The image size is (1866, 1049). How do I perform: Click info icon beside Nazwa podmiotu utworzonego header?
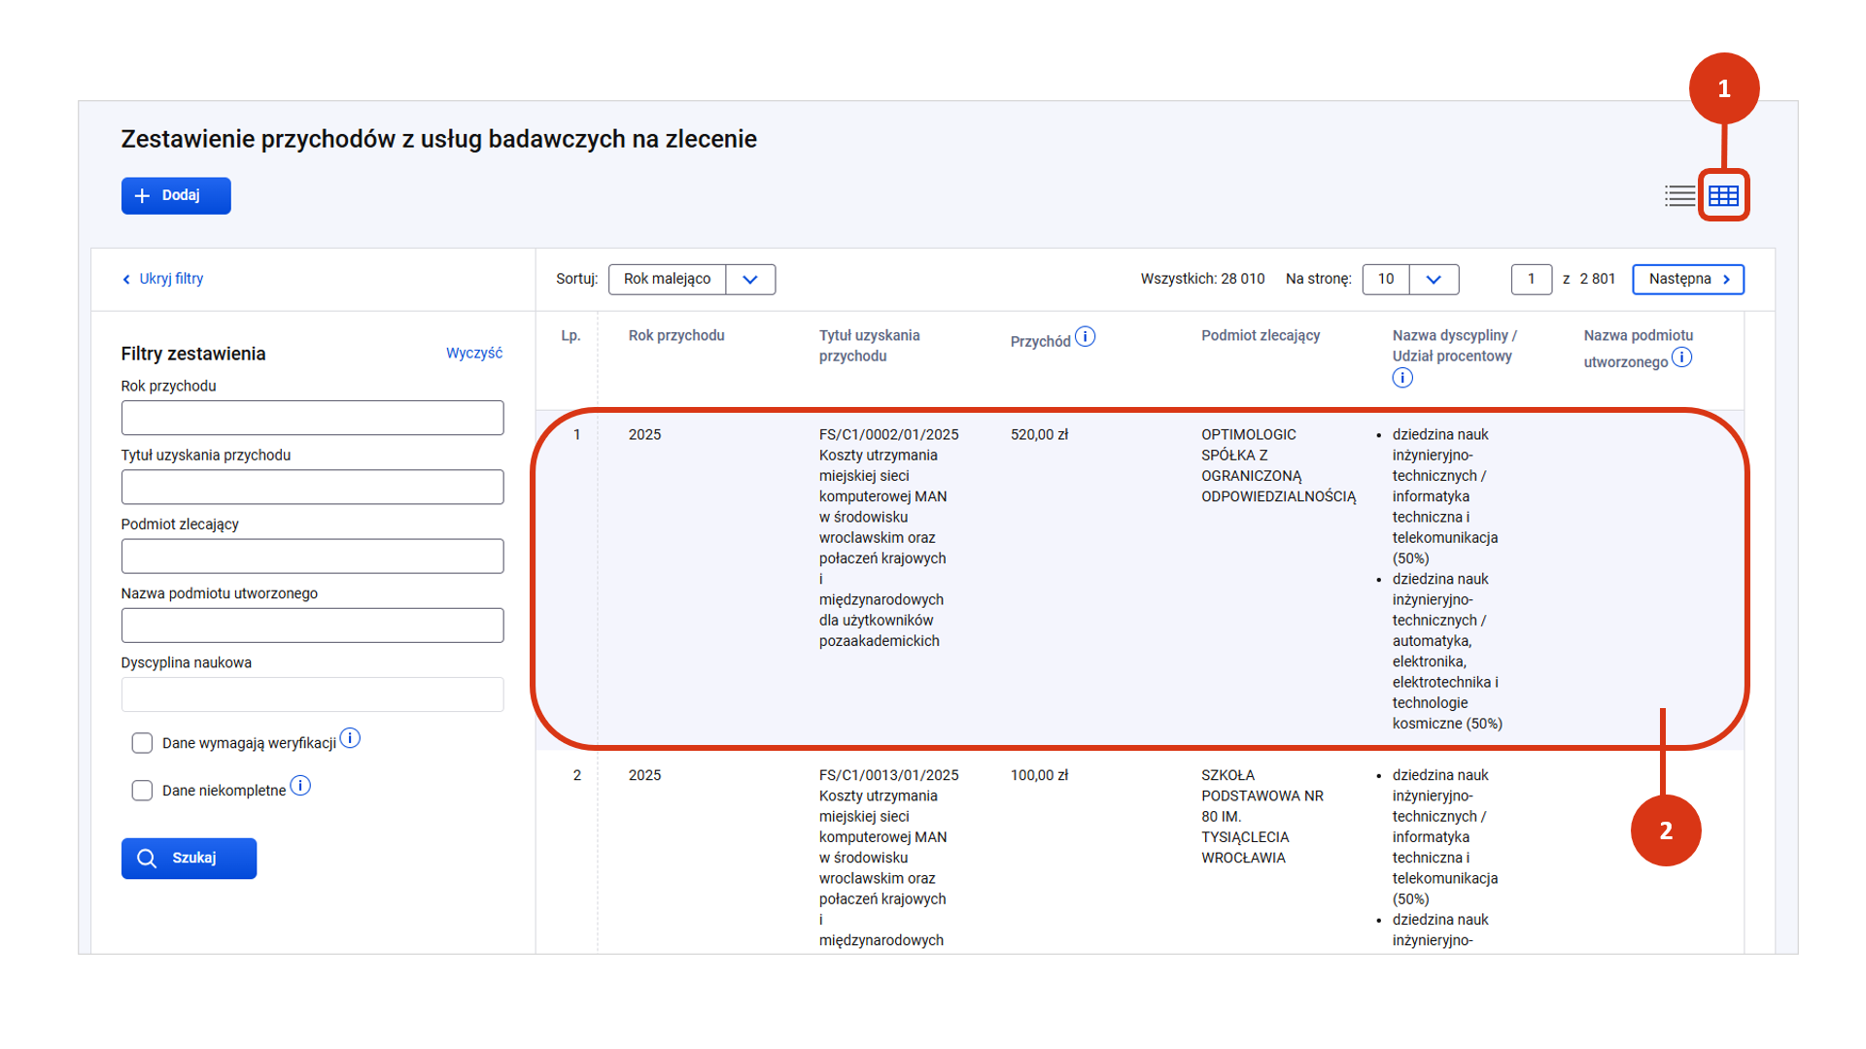1681,357
